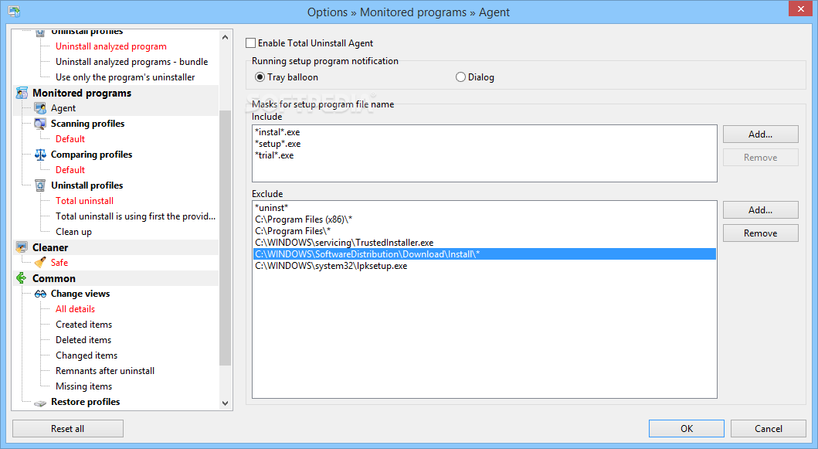The height and width of the screenshot is (449, 818).
Task: Click the tree's scroll up arrow
Action: click(226, 37)
